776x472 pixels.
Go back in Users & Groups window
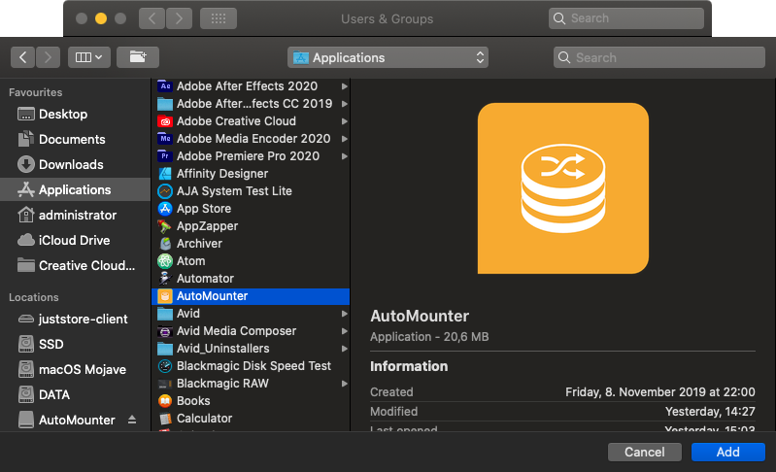(x=152, y=18)
